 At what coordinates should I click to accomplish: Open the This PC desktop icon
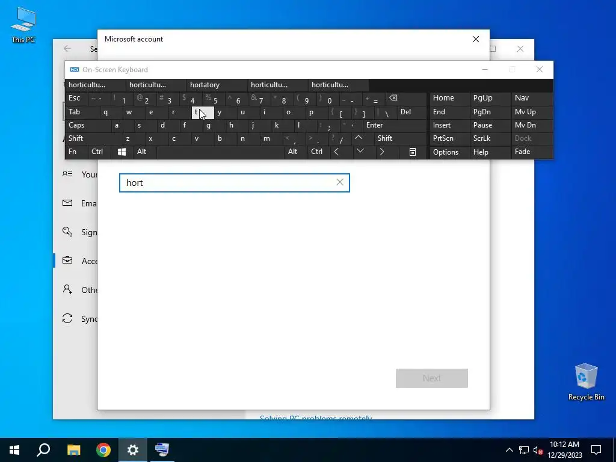point(23,25)
